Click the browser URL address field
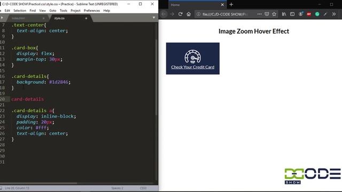342x192 pixels. (x=225, y=14)
